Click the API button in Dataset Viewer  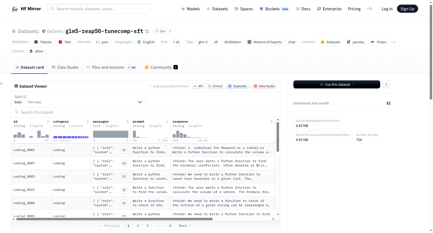click(198, 86)
